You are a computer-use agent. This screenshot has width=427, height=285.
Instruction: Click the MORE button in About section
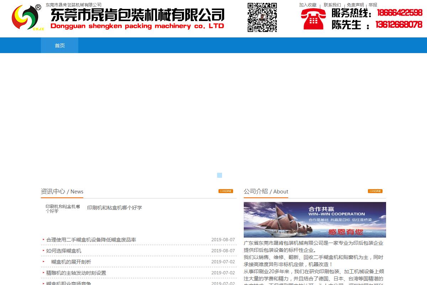375,191
